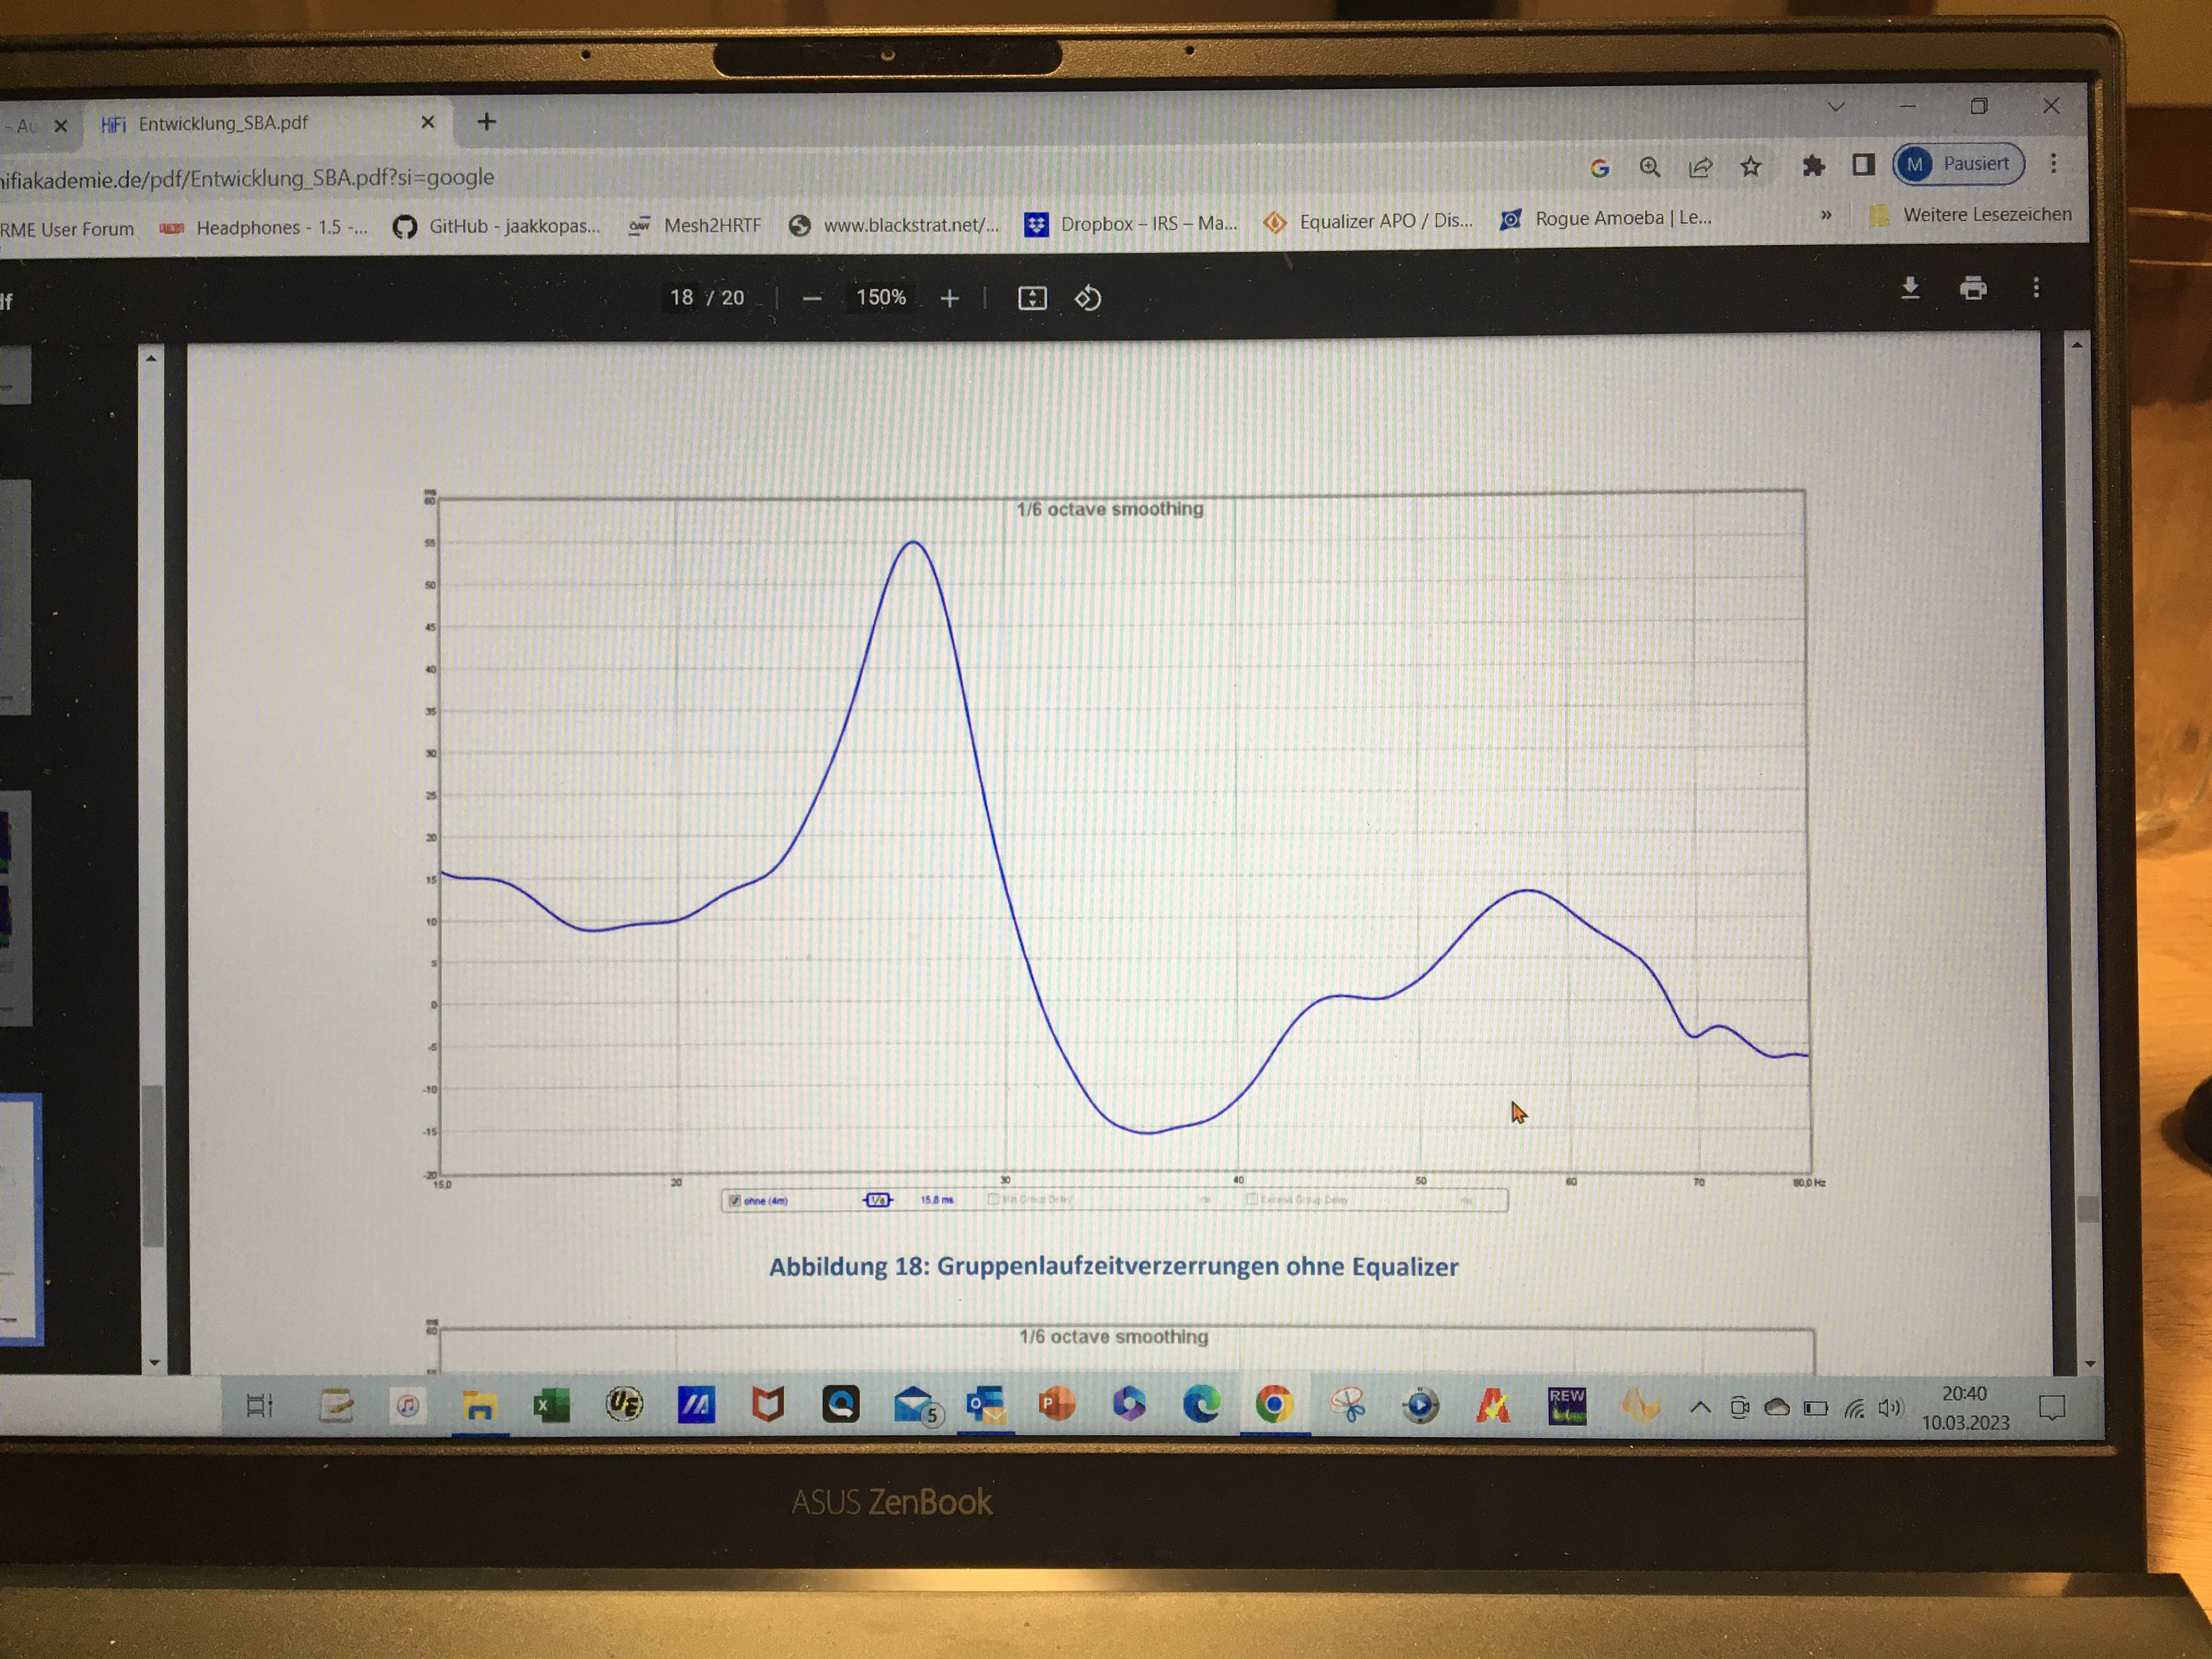Open File Explorer from taskbar
2212x1659 pixels.
480,1405
